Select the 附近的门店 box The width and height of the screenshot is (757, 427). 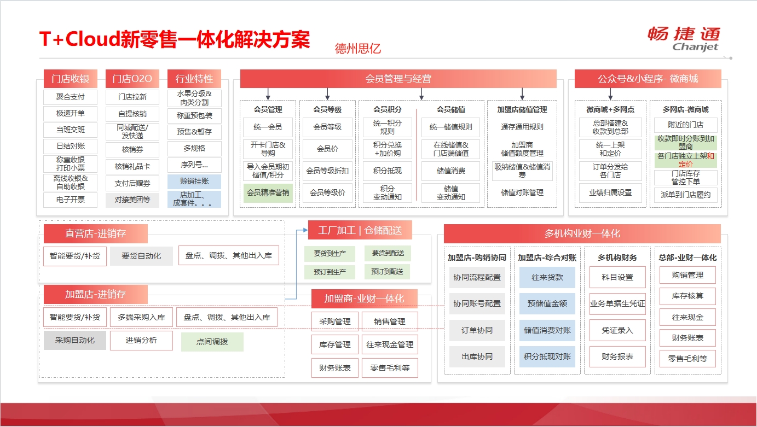(686, 125)
